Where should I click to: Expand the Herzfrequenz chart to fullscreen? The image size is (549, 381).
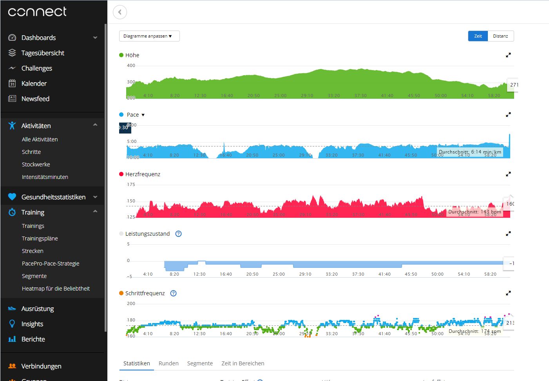[508, 174]
